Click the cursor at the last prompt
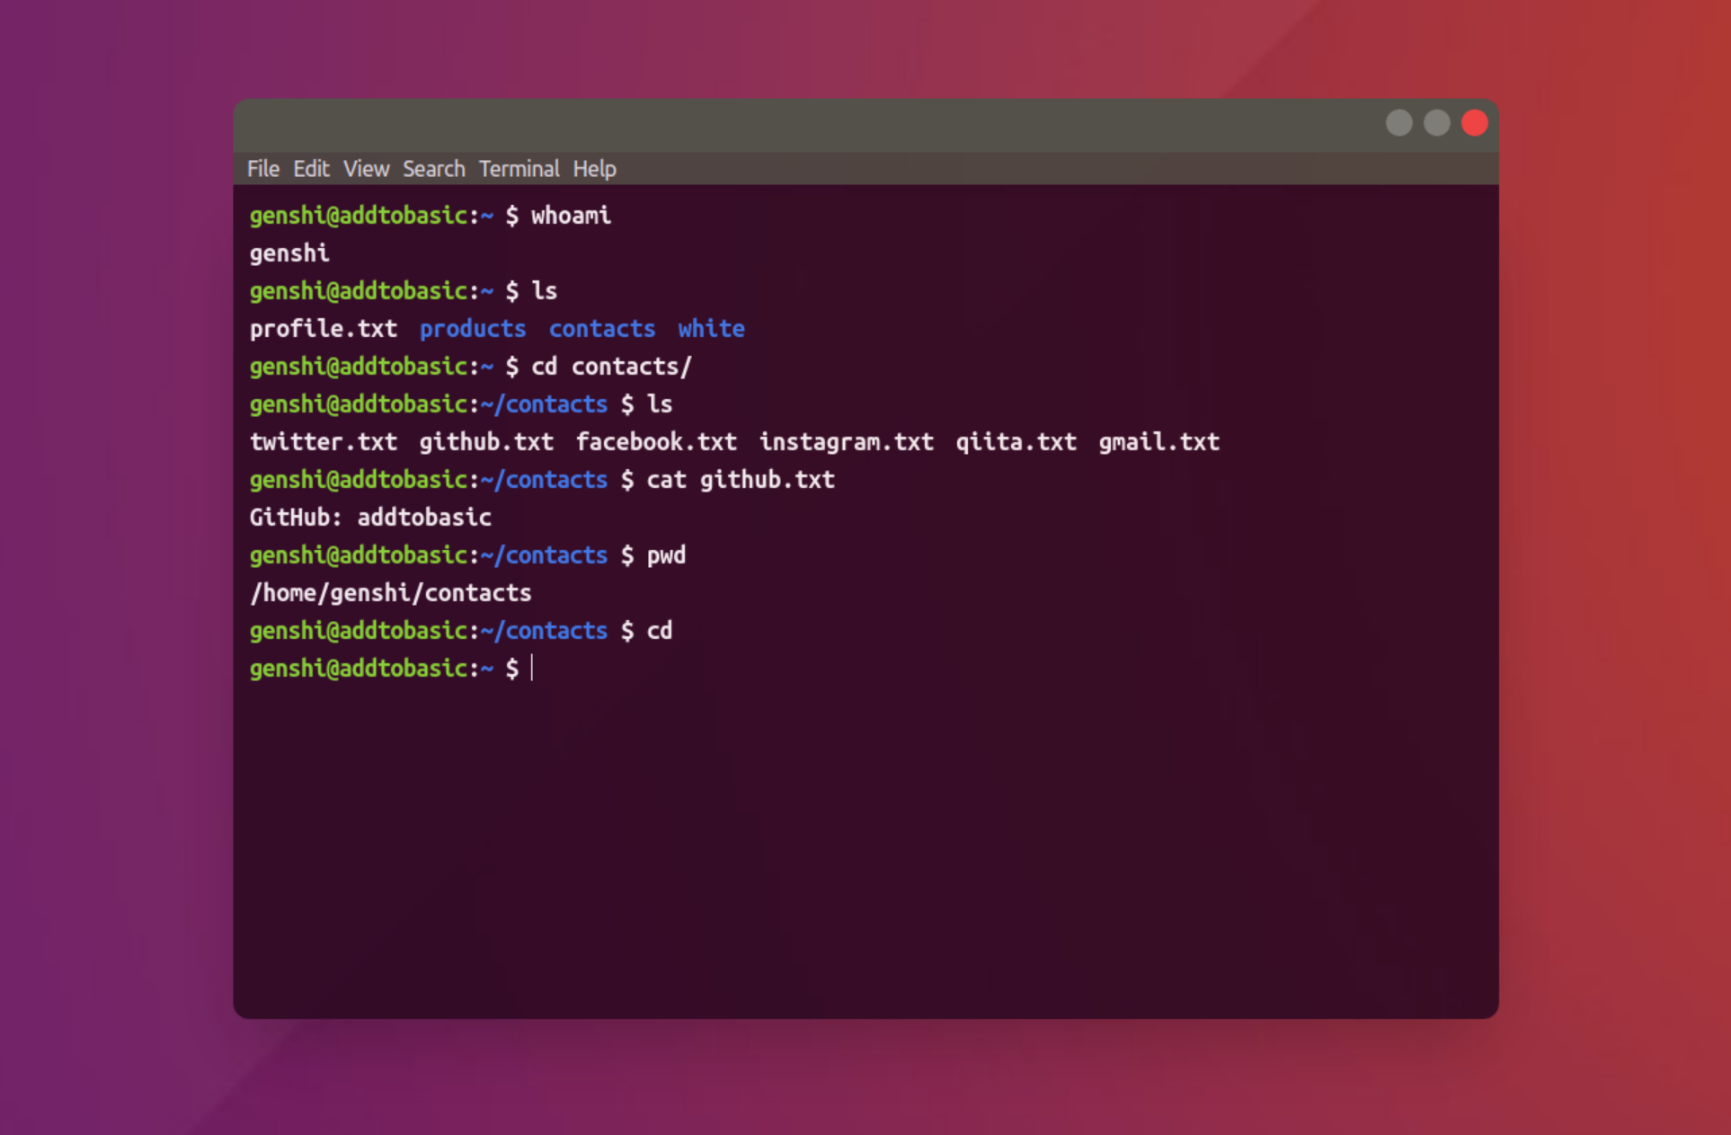 [x=532, y=669]
